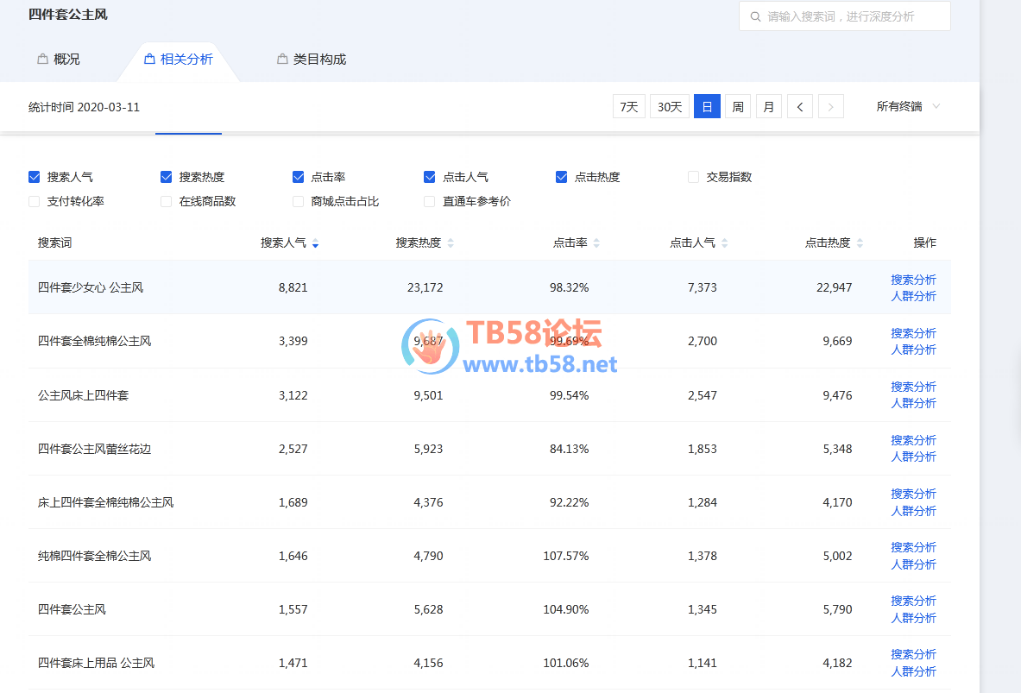The image size is (1021, 693).
Task: Click the 统计时间 2020-03-11 label
Action: tap(84, 108)
